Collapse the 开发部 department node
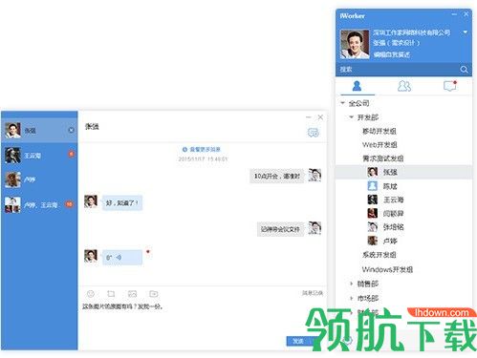Image resolution: width=477 pixels, height=358 pixels. [351, 117]
